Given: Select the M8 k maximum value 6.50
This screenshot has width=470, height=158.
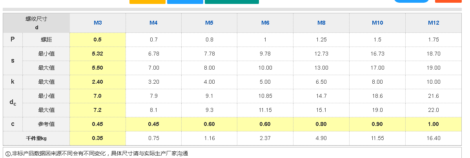Looking at the screenshot, I should point(321,82).
